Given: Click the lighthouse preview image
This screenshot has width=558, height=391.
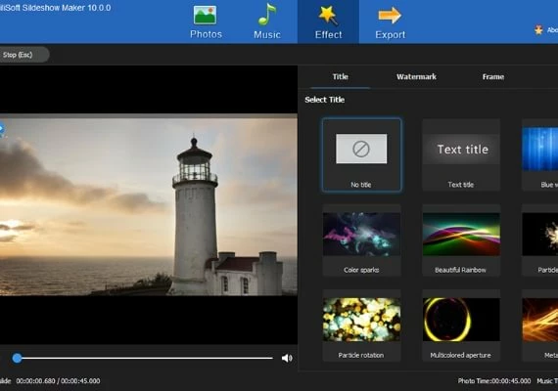Looking at the screenshot, I should coord(149,204).
